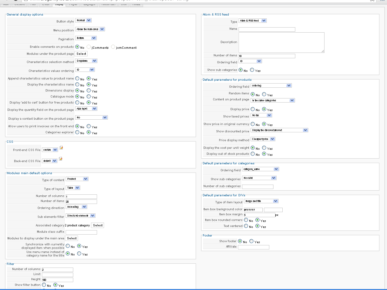Screen dimensions: 387x290
Task: Click the Module class suffix field
Action: pos(81,232)
